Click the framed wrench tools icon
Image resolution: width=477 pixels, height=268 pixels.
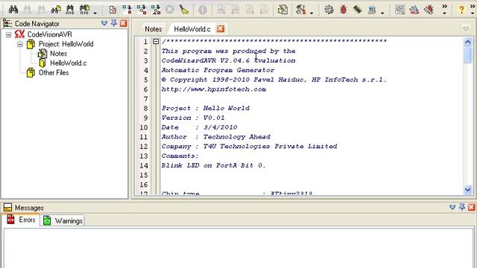[400, 10]
